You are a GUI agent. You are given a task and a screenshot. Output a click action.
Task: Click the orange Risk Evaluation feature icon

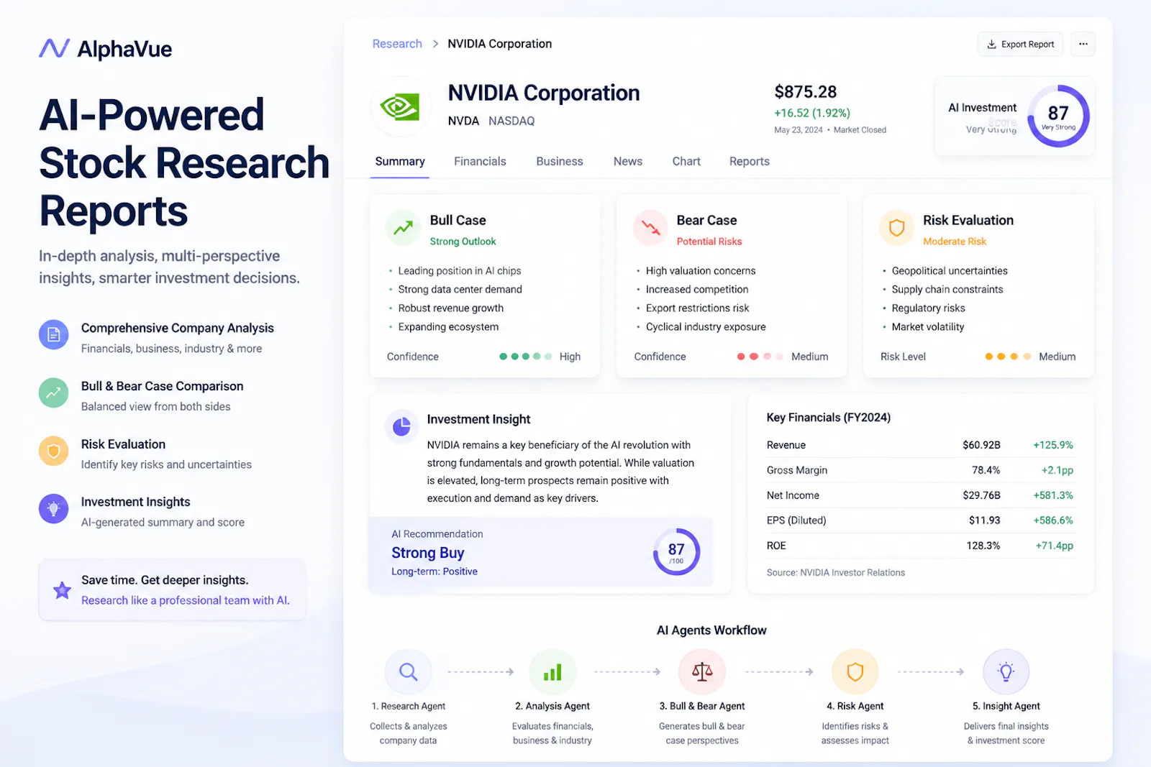tap(53, 451)
